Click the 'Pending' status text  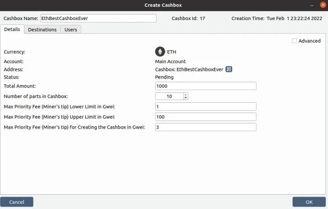(164, 77)
